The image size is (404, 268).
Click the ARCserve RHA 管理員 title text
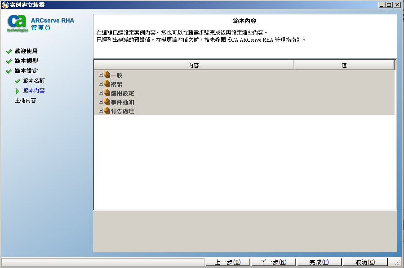click(52, 24)
